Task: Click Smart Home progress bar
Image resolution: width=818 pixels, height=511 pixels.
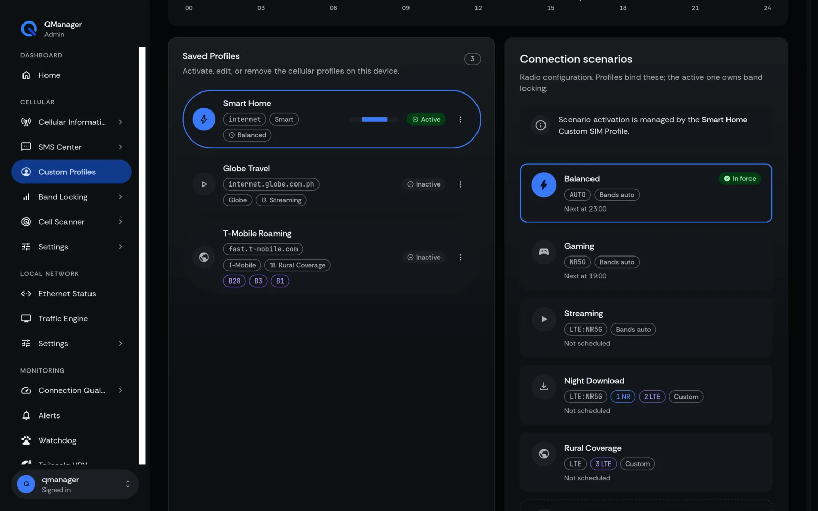Action: tap(374, 119)
